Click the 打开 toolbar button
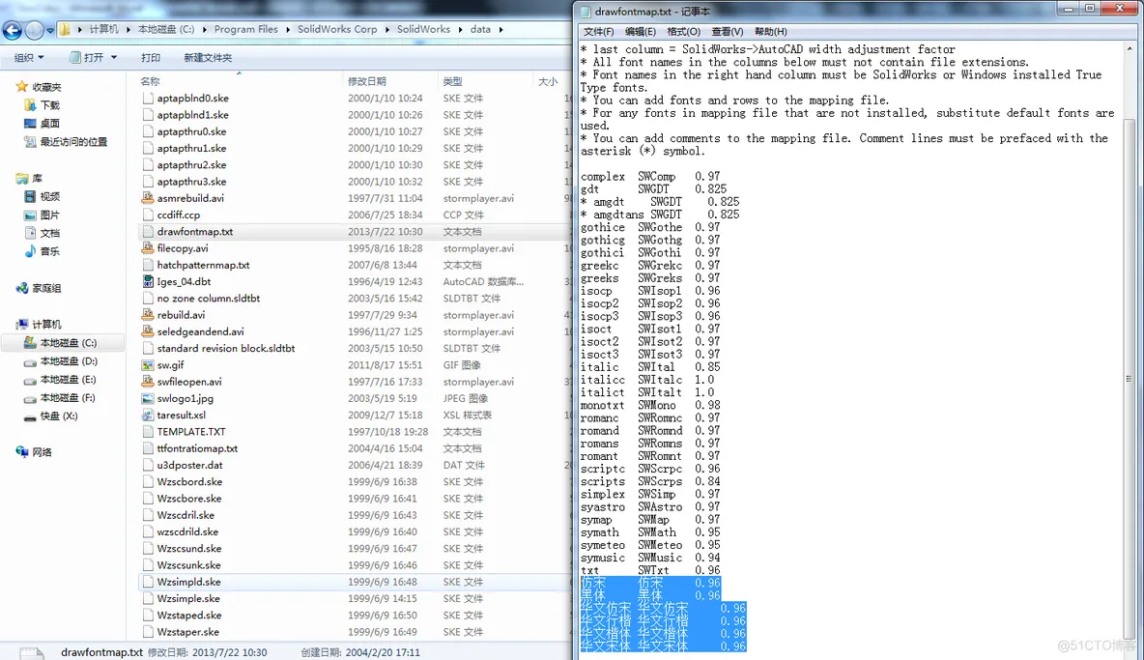 coord(88,58)
